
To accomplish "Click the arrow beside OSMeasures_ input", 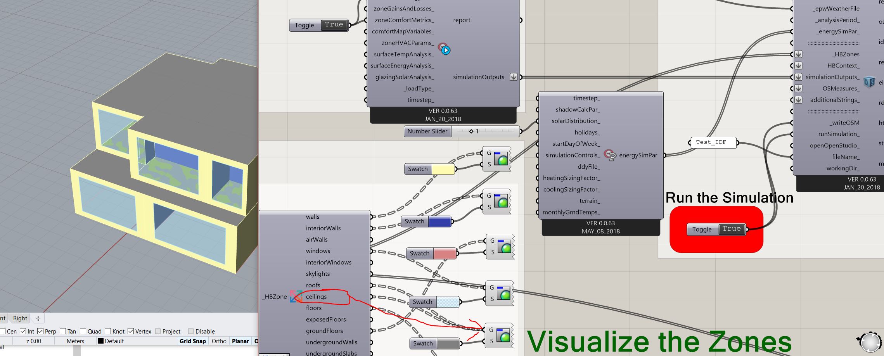I will (x=798, y=88).
